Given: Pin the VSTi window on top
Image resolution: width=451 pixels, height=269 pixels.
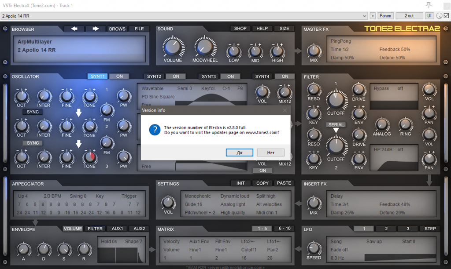Looking at the screenshot, I should [429, 5].
